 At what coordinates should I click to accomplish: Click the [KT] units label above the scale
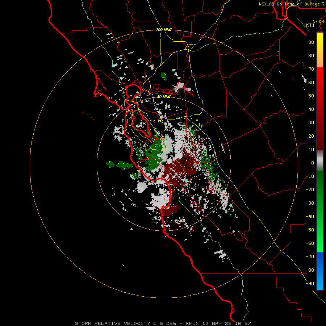309,25
